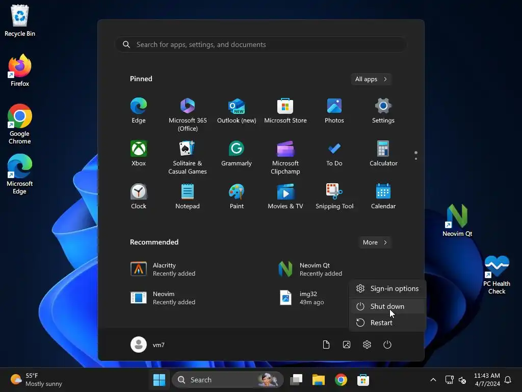Open Edge from pinned apps
Viewport: 522px width, 392px height.
click(139, 111)
